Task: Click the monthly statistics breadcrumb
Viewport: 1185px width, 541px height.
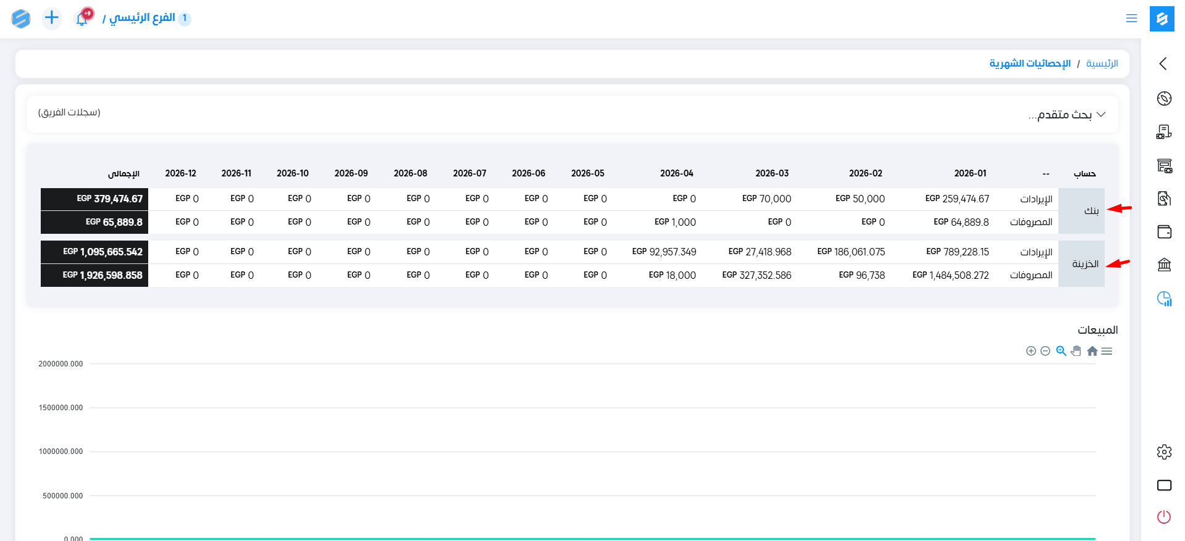Action: click(x=1029, y=64)
